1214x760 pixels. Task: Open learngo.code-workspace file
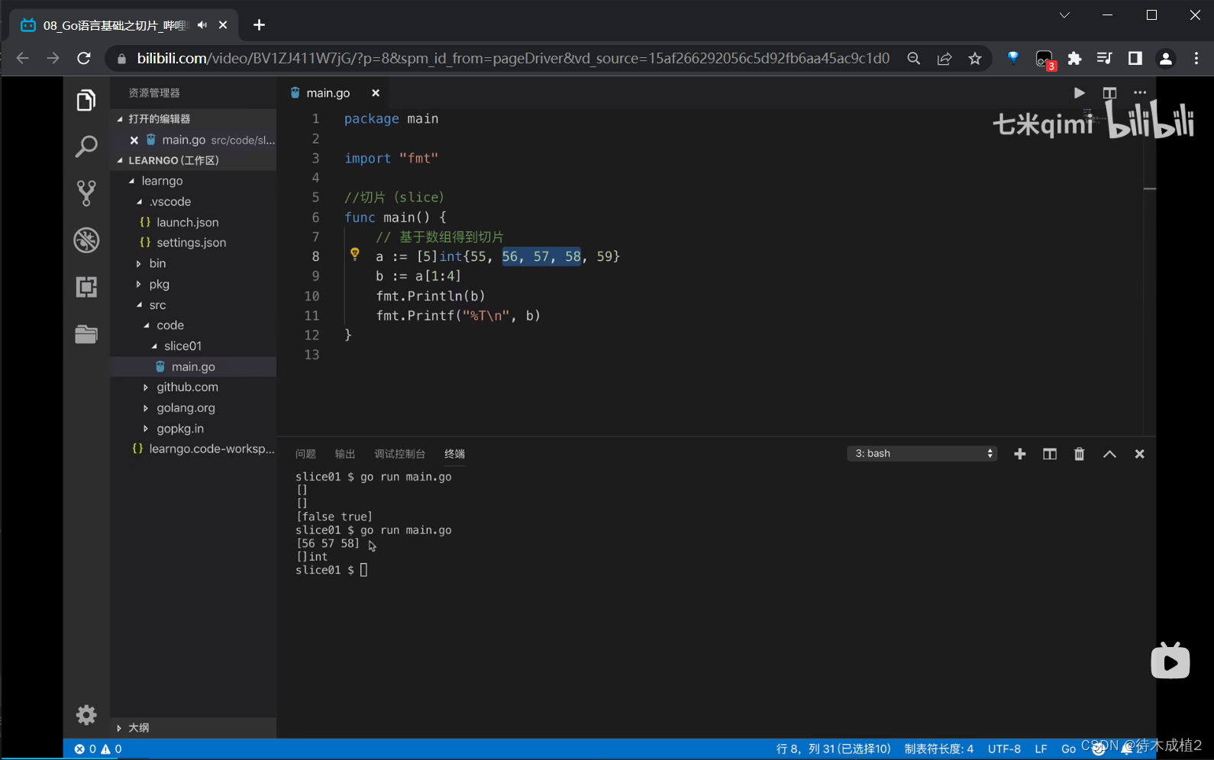[211, 449]
